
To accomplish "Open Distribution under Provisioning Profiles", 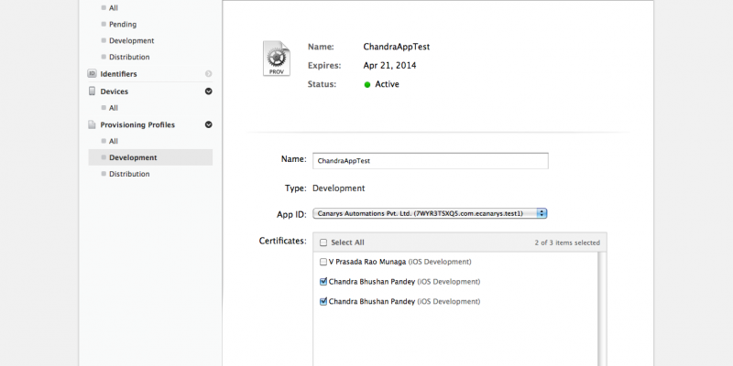I will pyautogui.click(x=129, y=174).
